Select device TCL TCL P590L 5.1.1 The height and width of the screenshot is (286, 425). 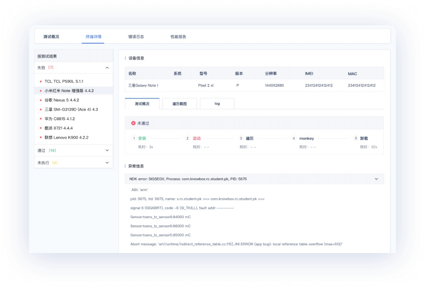click(64, 81)
